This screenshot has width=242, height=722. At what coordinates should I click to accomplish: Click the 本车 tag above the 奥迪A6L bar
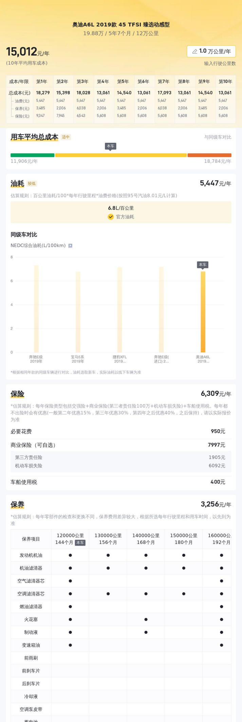coord(203,265)
